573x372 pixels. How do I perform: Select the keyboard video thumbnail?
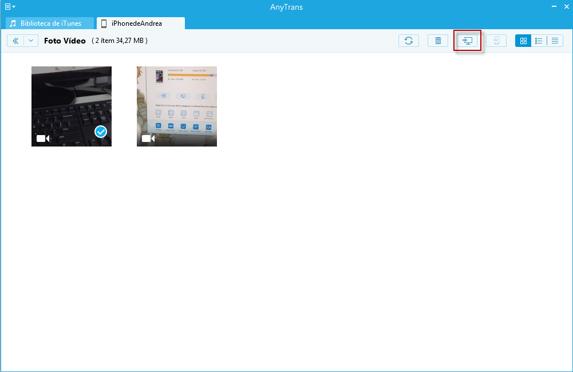[71, 106]
